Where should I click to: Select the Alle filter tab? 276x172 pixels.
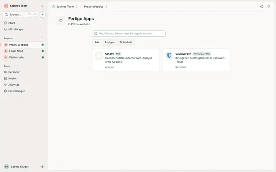coord(97,42)
